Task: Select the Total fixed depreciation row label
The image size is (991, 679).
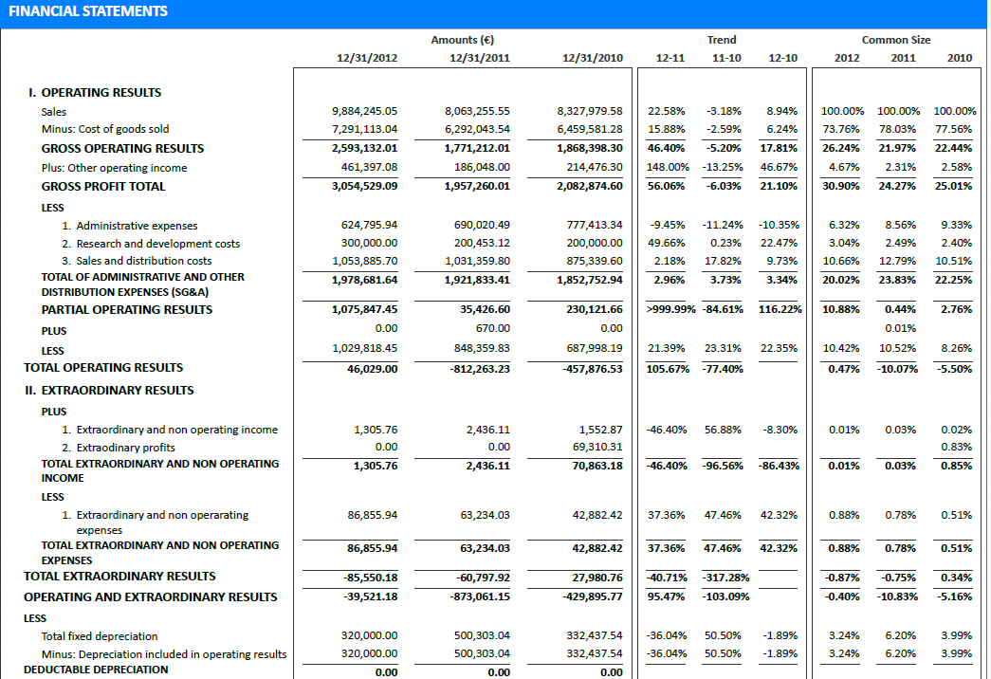Action: tap(100, 636)
